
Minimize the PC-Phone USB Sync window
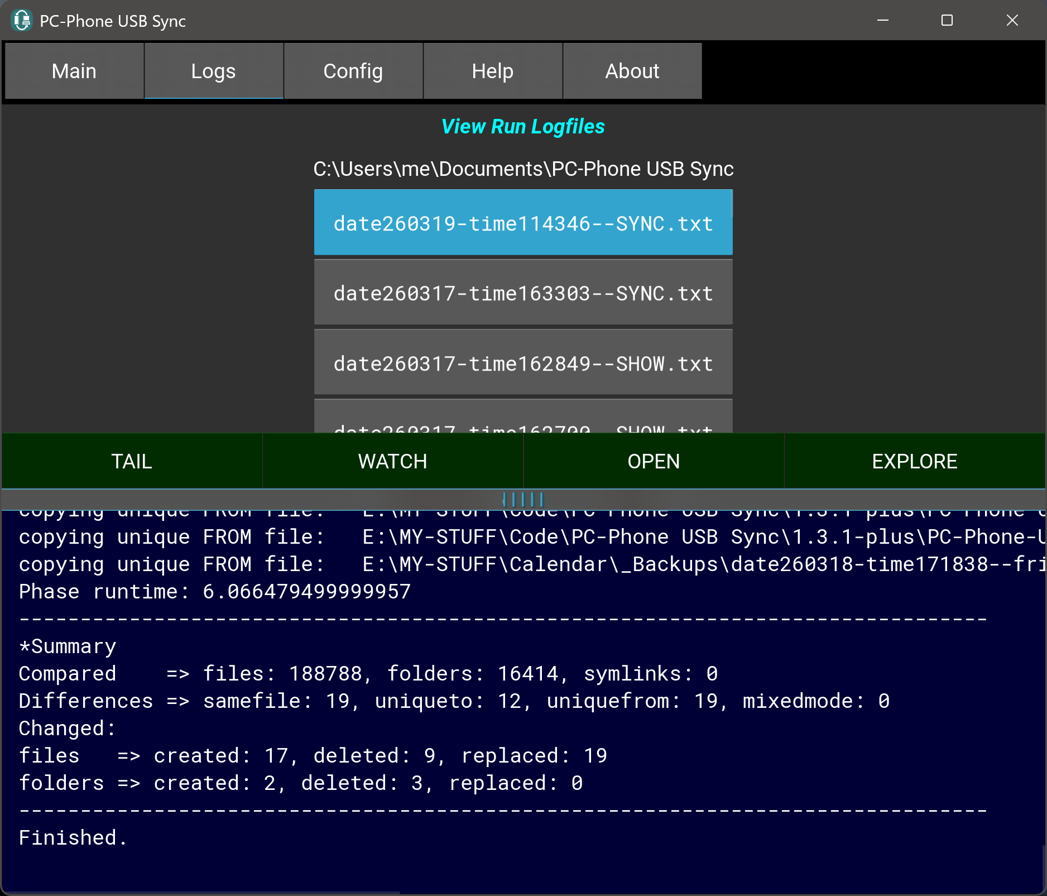[883, 21]
